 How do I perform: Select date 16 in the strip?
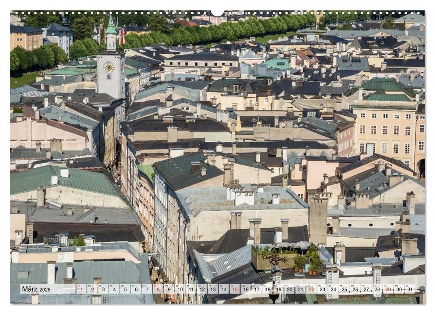[x=246, y=290]
